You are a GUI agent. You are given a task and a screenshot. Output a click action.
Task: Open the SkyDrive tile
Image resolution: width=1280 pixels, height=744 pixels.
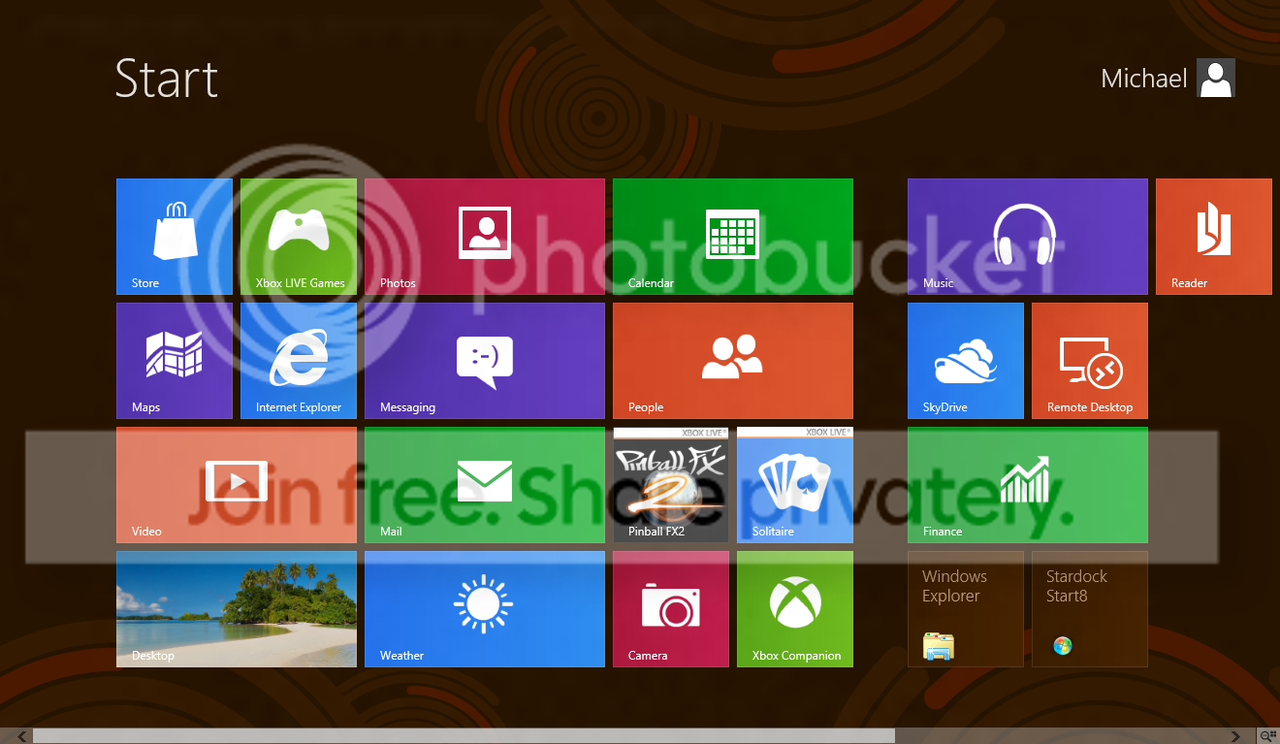click(966, 361)
